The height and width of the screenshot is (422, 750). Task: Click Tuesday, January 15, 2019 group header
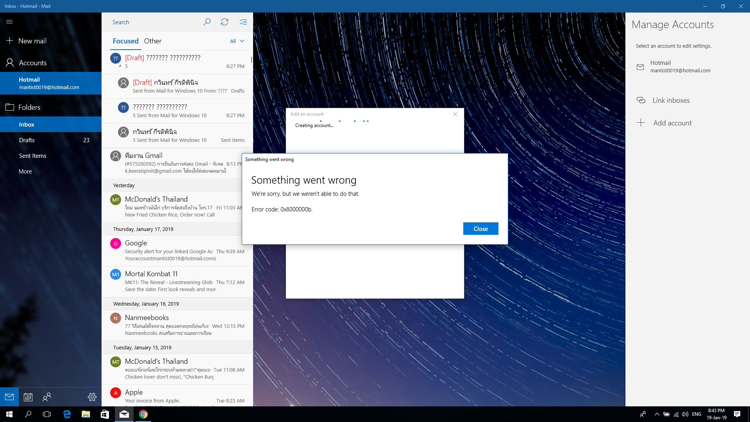click(177, 347)
